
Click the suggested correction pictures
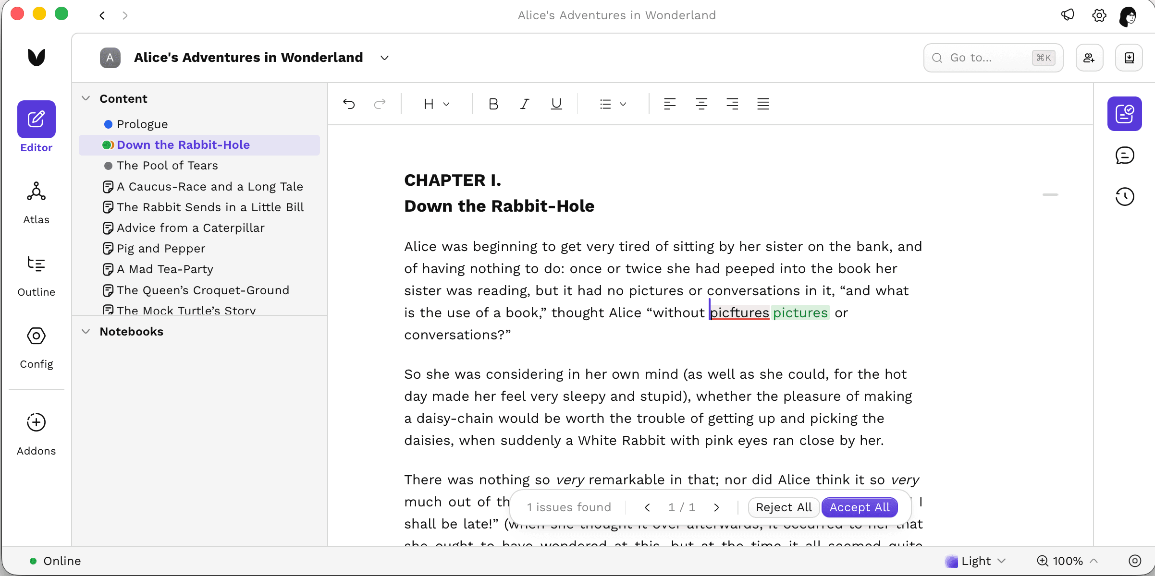[x=800, y=313]
